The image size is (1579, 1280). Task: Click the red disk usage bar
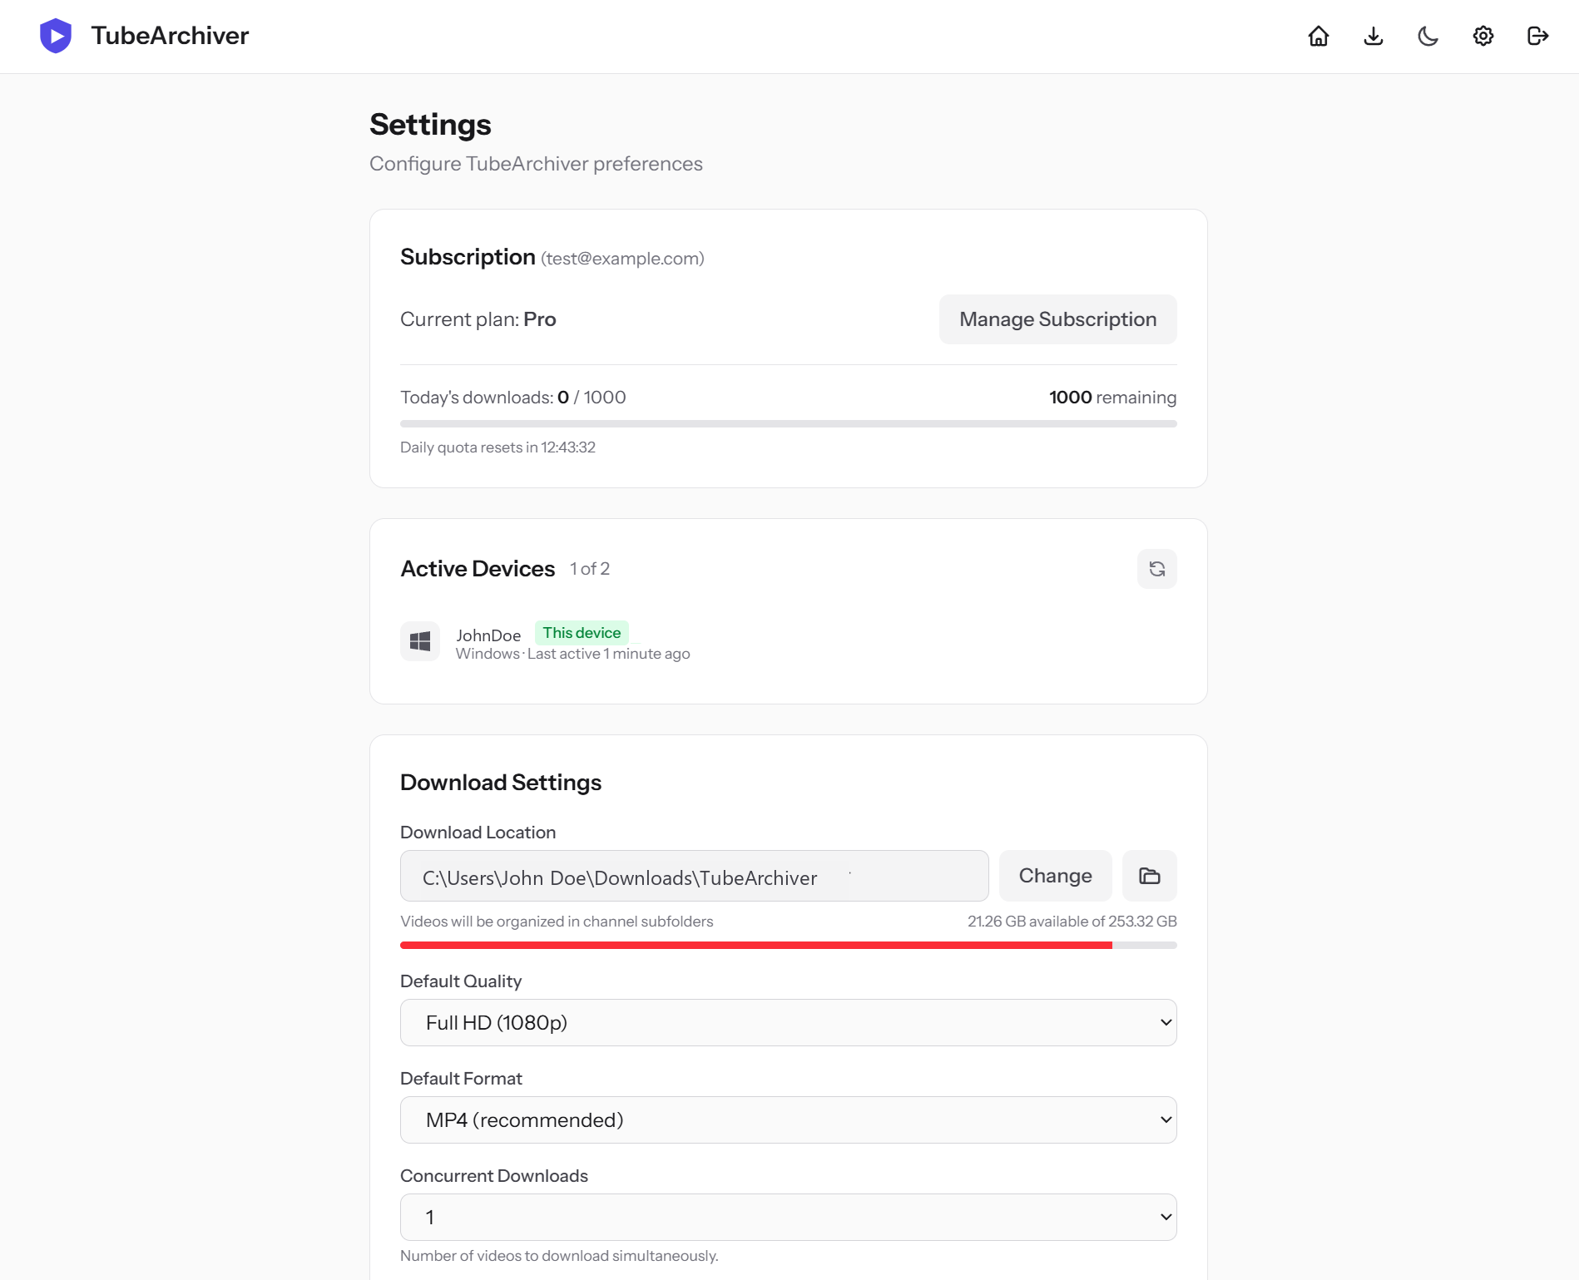click(755, 945)
